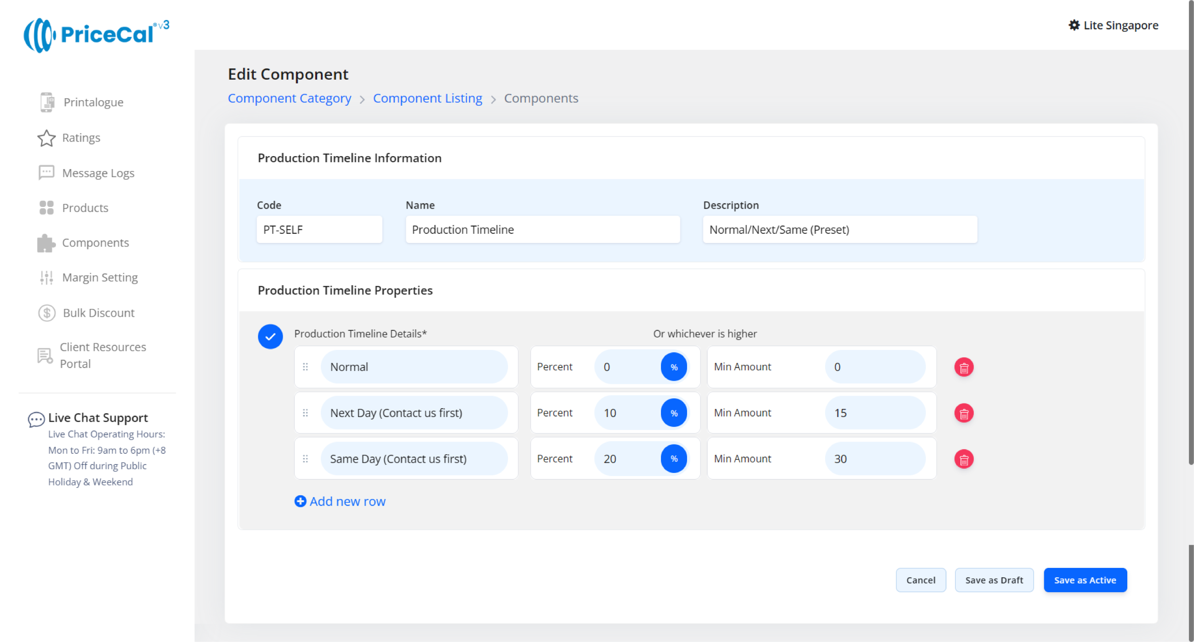Click the Add new row plus icon

click(300, 501)
